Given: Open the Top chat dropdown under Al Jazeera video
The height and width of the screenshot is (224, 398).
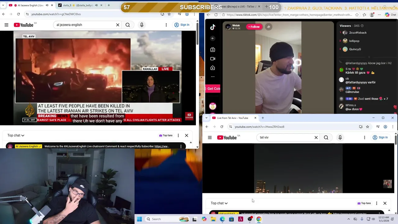Looking at the screenshot, I should 16,135.
